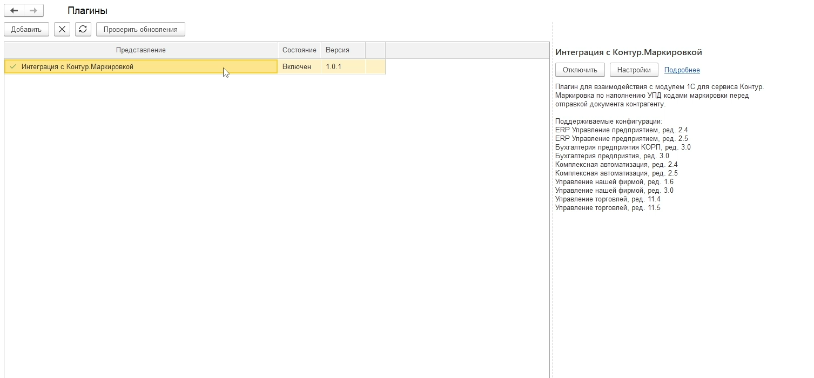Screen dimensions: 814x378
Task: Click the Включен status cell
Action: (299, 67)
